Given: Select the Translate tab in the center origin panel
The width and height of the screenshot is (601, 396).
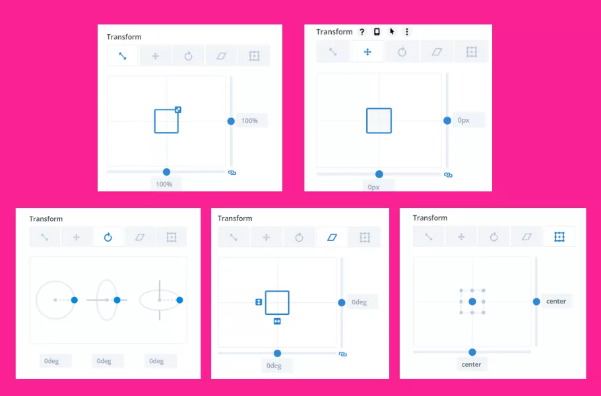Looking at the screenshot, I should click(x=462, y=236).
